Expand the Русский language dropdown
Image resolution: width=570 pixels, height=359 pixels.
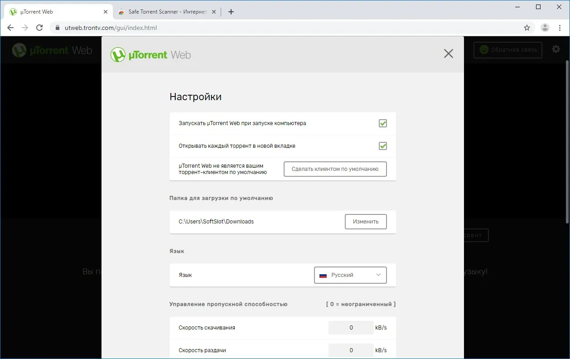(350, 275)
